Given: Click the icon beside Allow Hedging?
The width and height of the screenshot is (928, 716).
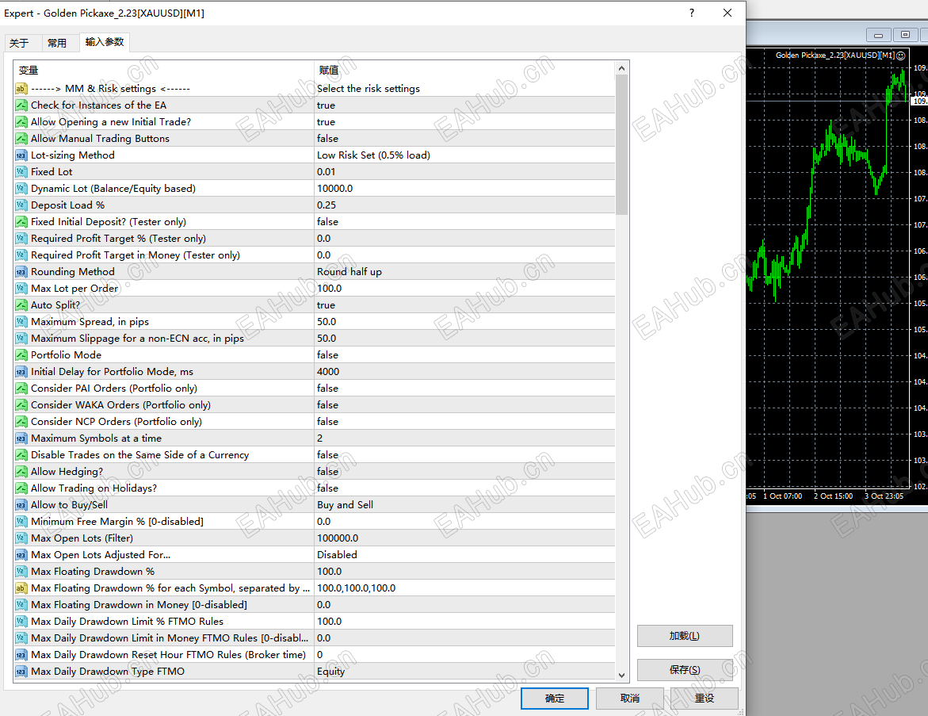Looking at the screenshot, I should pos(21,472).
